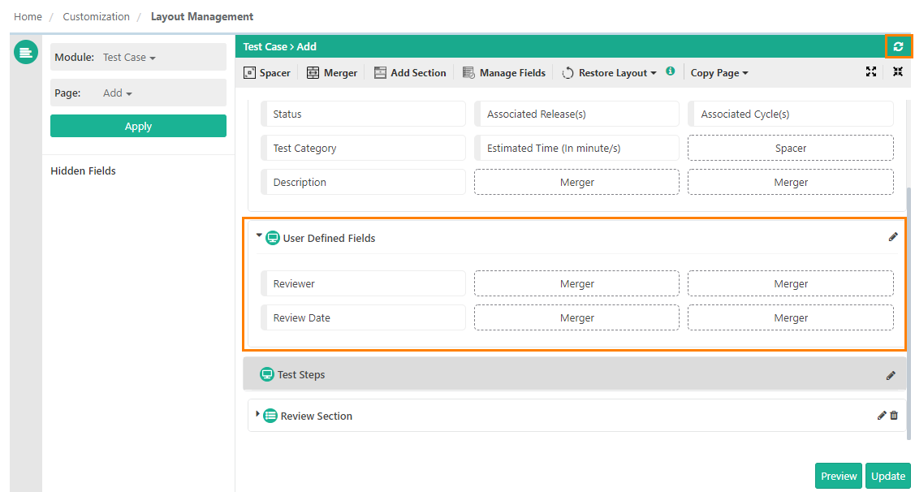The height and width of the screenshot is (492, 915).
Task: Open the Restore Layout dropdown
Action: (x=610, y=73)
